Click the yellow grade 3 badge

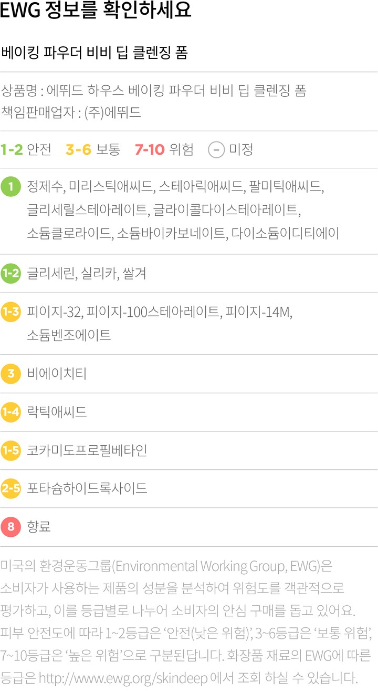[10, 374]
